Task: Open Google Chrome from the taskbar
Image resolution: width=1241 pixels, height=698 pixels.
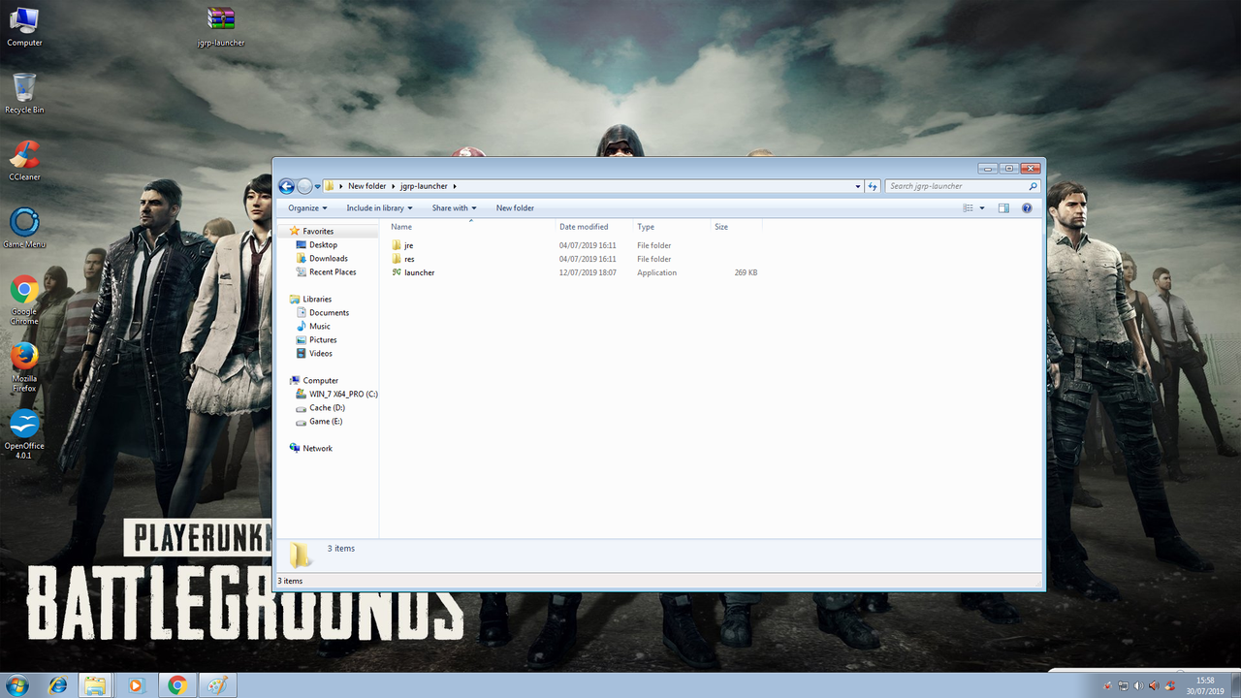Action: point(176,685)
